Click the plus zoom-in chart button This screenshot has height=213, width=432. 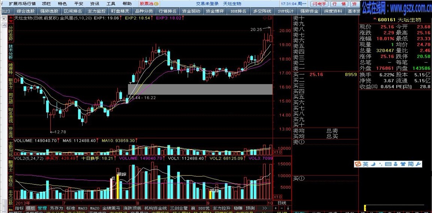coord(275,208)
